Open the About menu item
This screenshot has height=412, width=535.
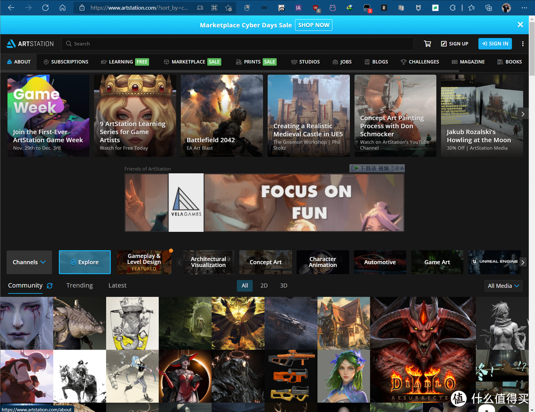pyautogui.click(x=19, y=62)
